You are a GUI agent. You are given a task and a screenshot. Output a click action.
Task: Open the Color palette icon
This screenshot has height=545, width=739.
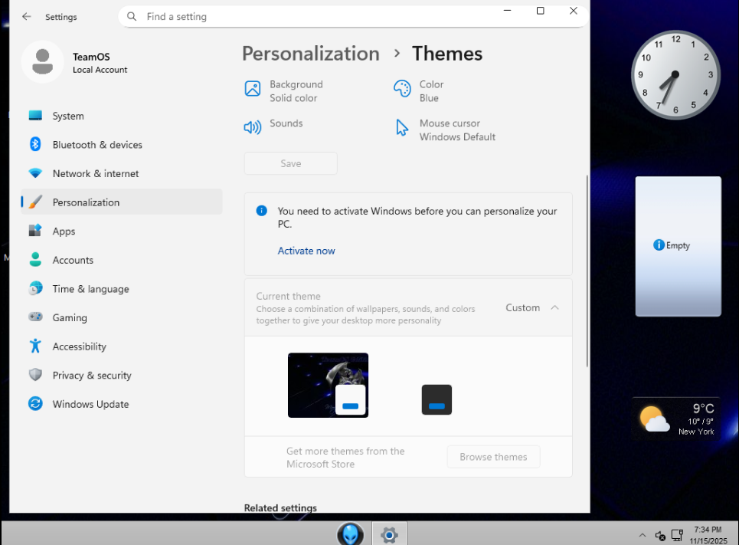coord(402,89)
